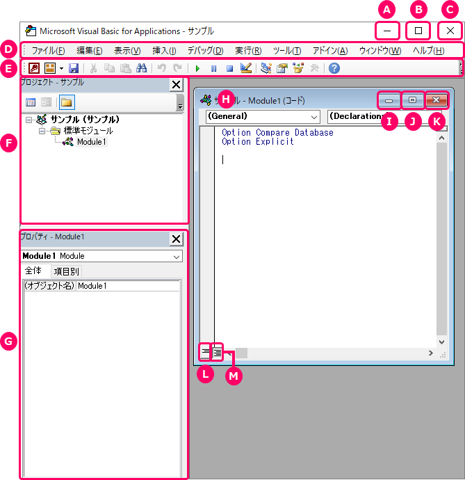The height and width of the screenshot is (480, 465).
Task: Open the デバッグ(D) menu
Action: click(x=205, y=51)
